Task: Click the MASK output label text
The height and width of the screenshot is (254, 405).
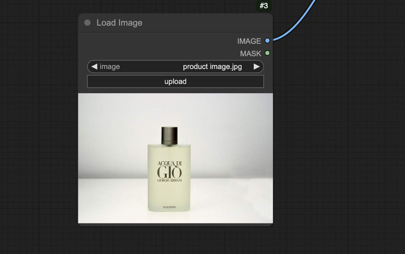Action: (x=251, y=53)
